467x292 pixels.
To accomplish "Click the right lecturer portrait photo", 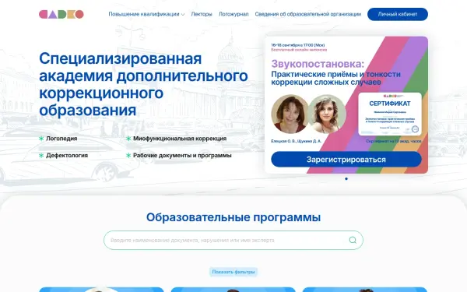I will coord(327,114).
